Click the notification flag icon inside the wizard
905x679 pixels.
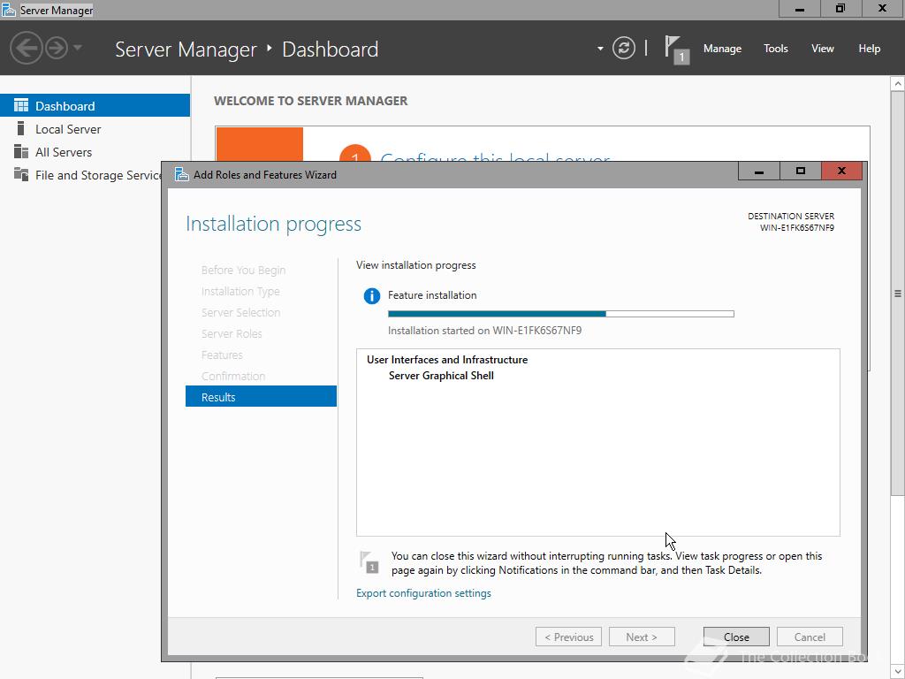pyautogui.click(x=369, y=561)
